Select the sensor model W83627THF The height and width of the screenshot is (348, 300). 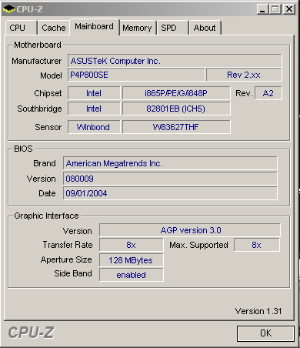(176, 127)
